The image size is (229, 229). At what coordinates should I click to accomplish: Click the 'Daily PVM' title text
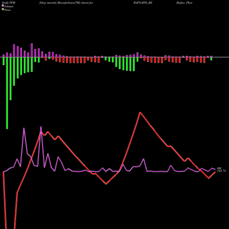(9, 3)
